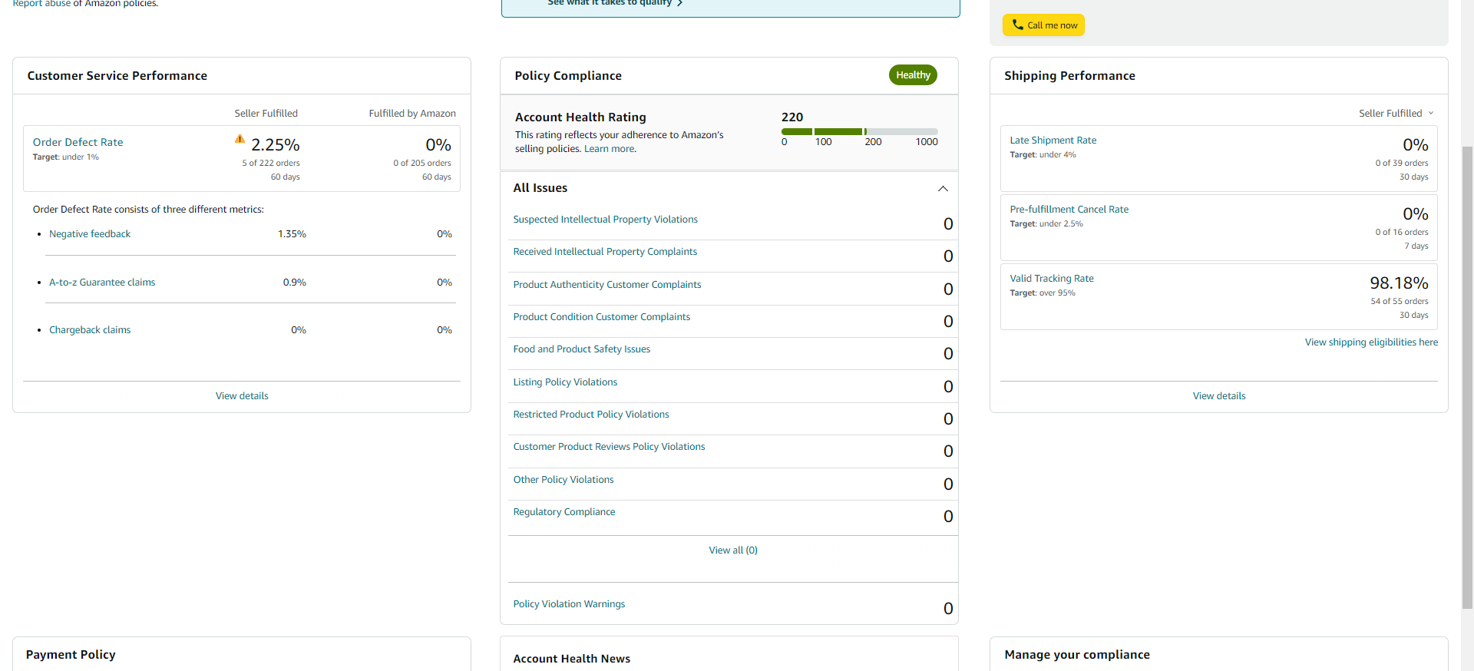Click the phone icon in Call me now
The image size is (1474, 671).
[x=1017, y=25]
